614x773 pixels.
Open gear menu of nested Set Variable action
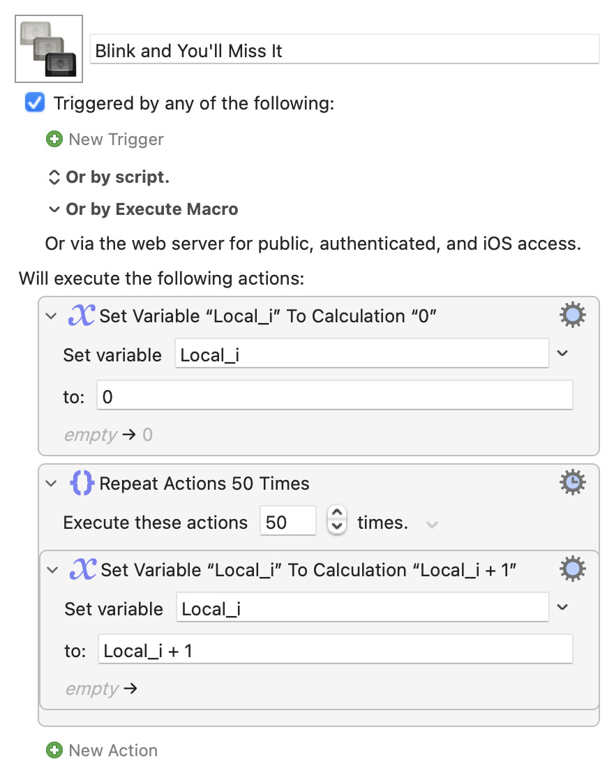coord(573,570)
